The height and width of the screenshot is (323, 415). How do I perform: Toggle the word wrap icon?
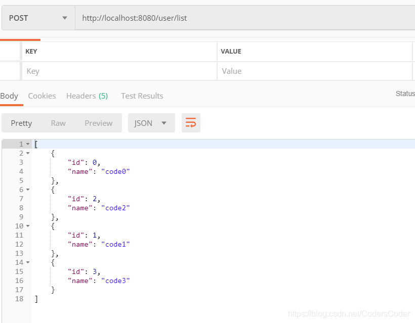[191, 123]
